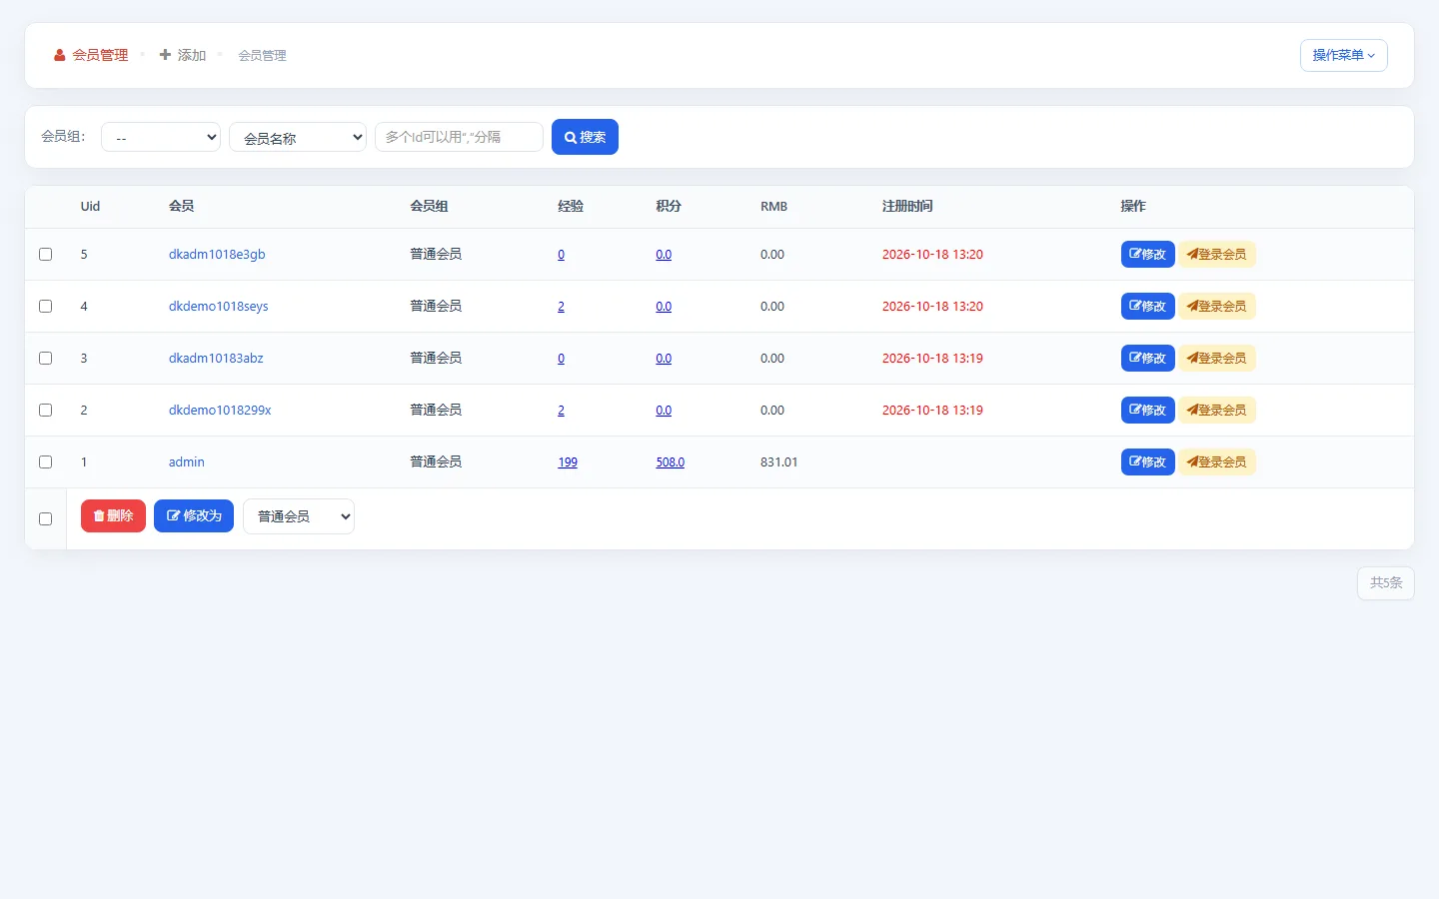Open the 会员名称 search-type dropdown
The width and height of the screenshot is (1439, 899).
pos(298,137)
